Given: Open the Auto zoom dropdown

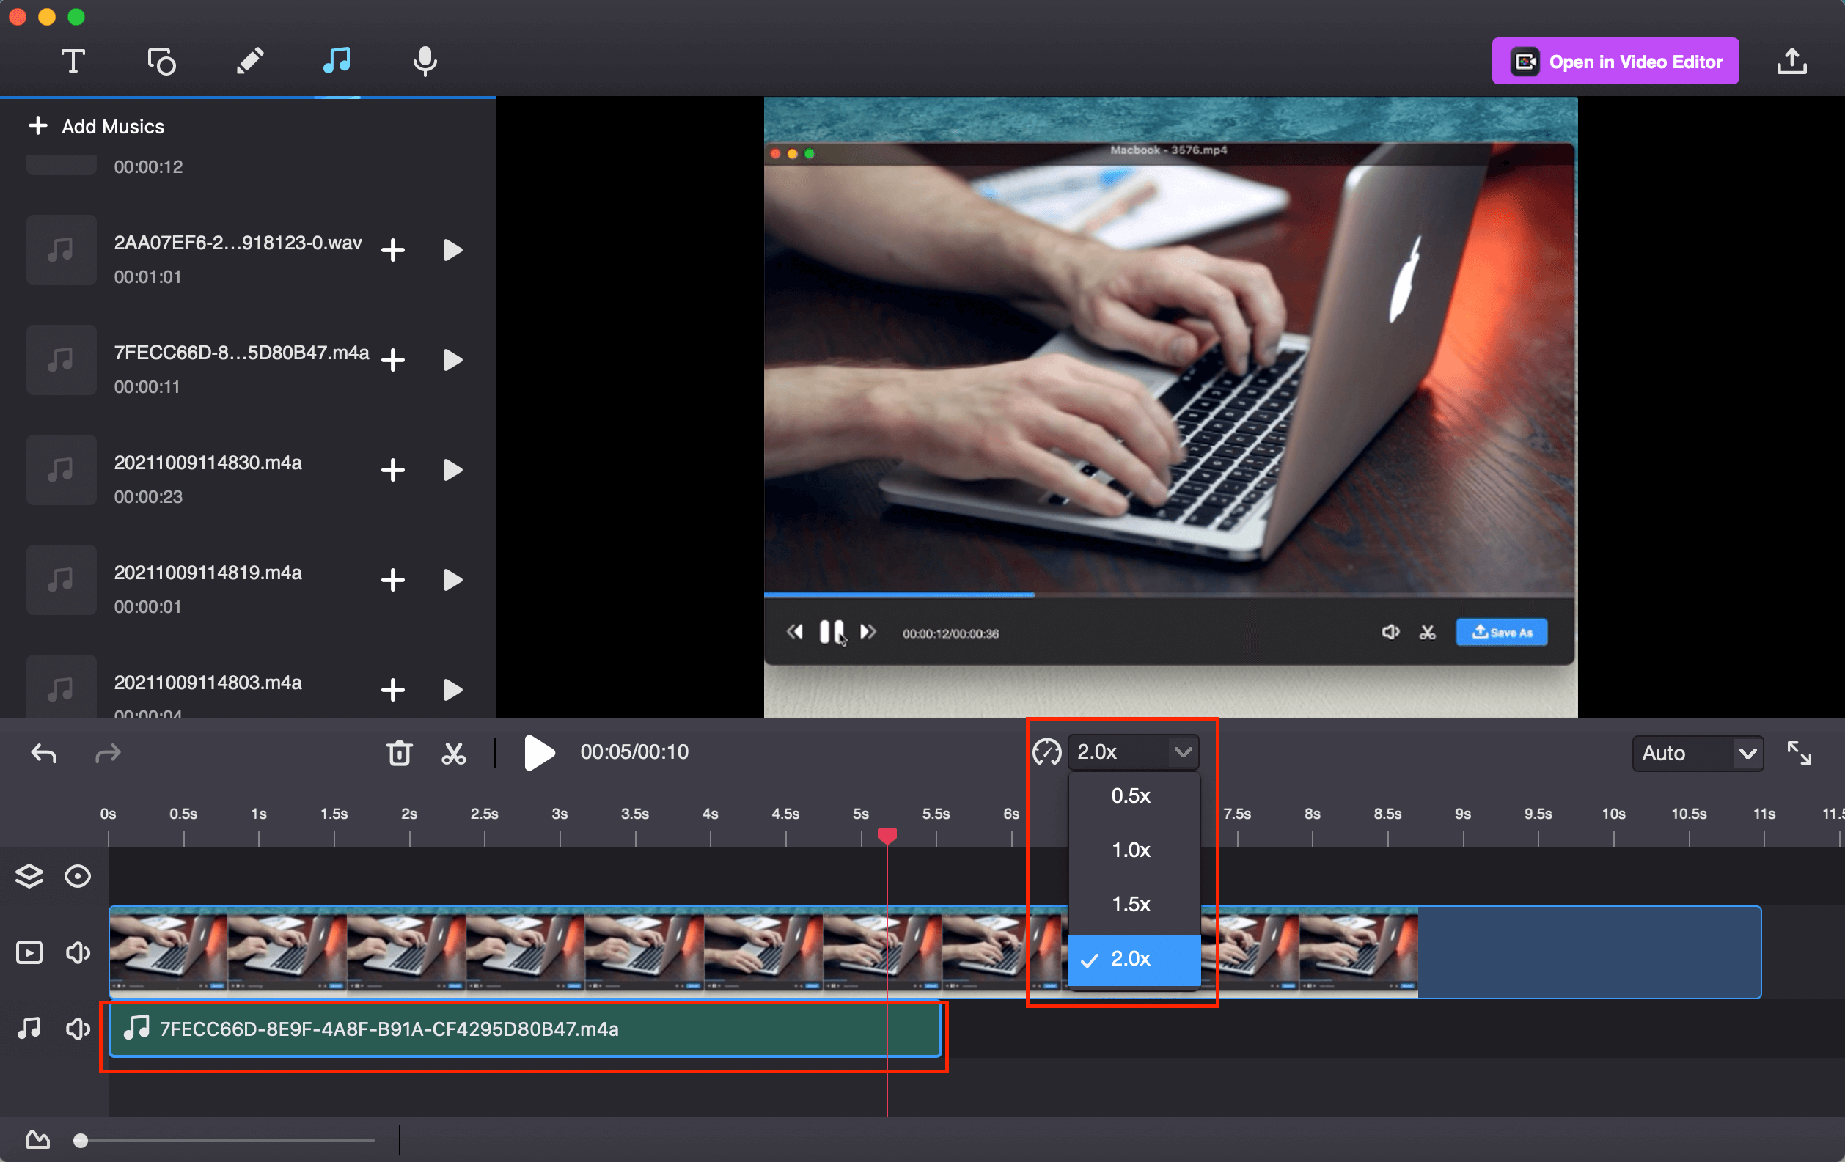Looking at the screenshot, I should tap(1697, 753).
